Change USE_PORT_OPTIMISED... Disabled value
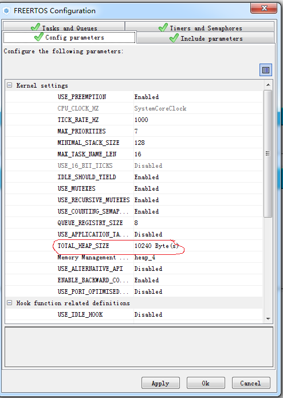 pyautogui.click(x=148, y=291)
